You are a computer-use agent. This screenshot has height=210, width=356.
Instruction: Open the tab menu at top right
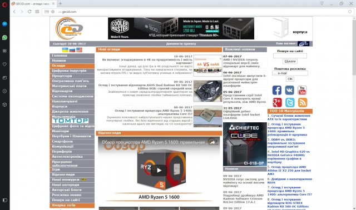click(322, 3)
